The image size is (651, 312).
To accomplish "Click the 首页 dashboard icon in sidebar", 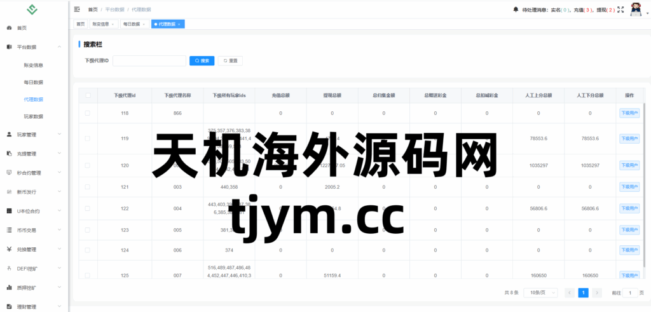I will point(9,28).
